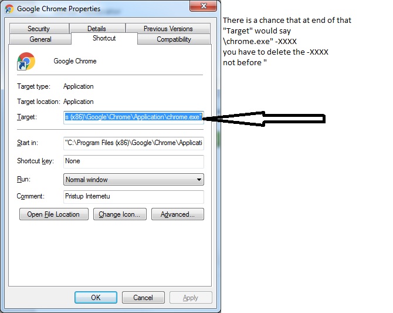The image size is (393, 313).
Task: Click the Target: label
Action: pos(27,117)
